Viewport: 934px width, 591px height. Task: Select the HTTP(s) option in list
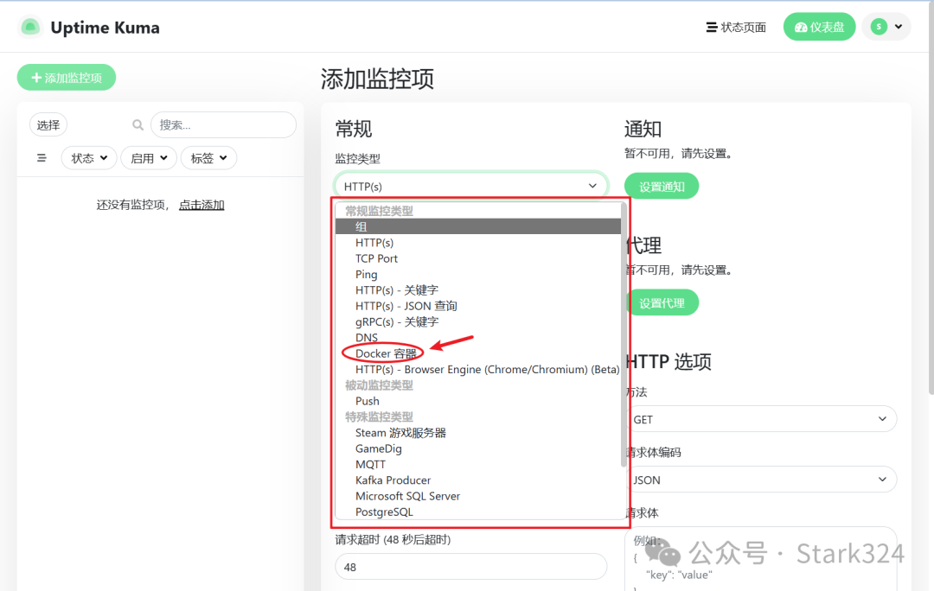[x=477, y=242]
